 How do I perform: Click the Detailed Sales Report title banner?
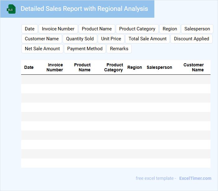(x=84, y=9)
